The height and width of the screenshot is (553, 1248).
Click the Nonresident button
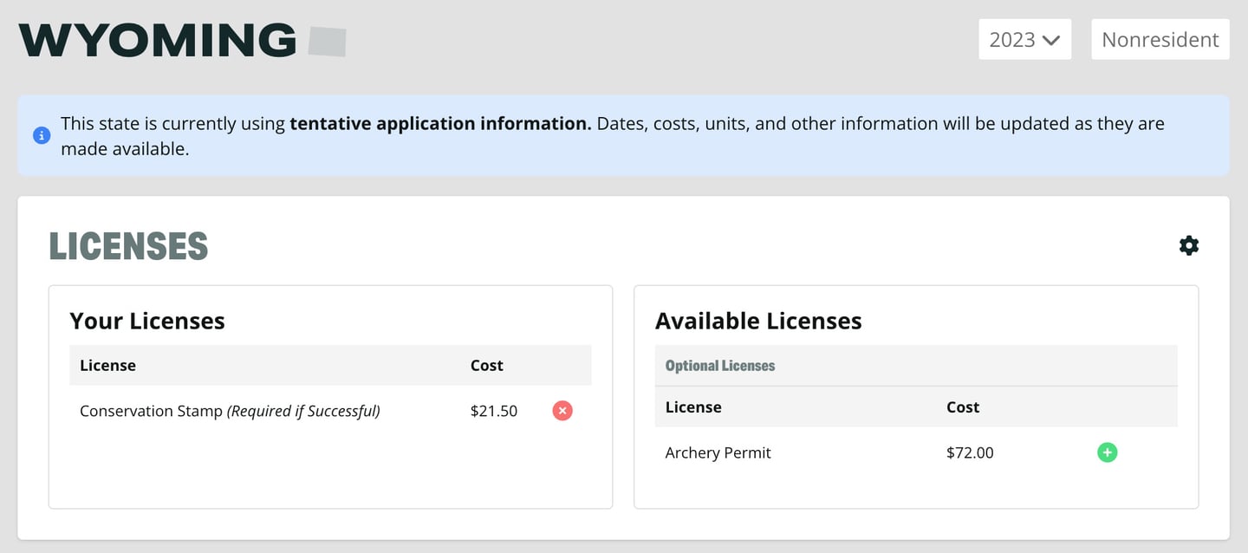click(1160, 39)
